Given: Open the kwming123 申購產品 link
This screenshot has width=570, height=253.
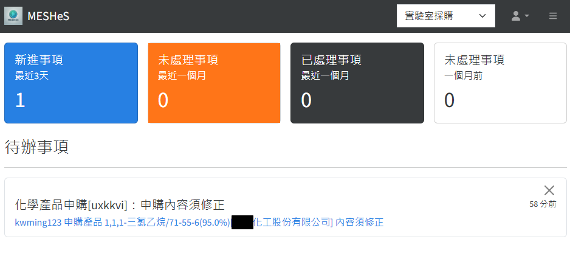Looking at the screenshot, I should click(x=199, y=222).
